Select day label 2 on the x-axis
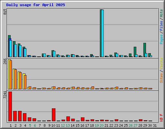165x129 pixels. coord(15,125)
